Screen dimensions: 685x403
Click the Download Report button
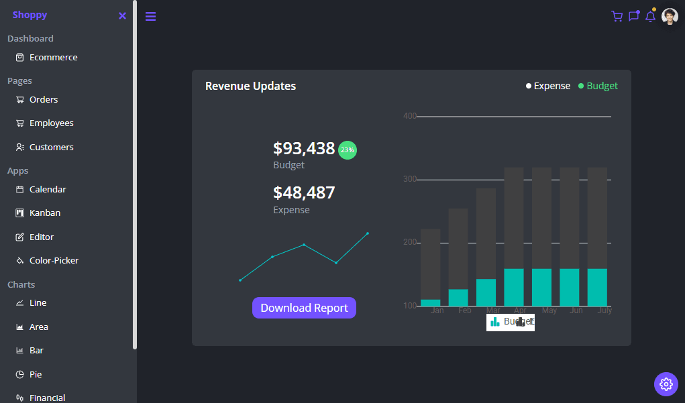(304, 307)
